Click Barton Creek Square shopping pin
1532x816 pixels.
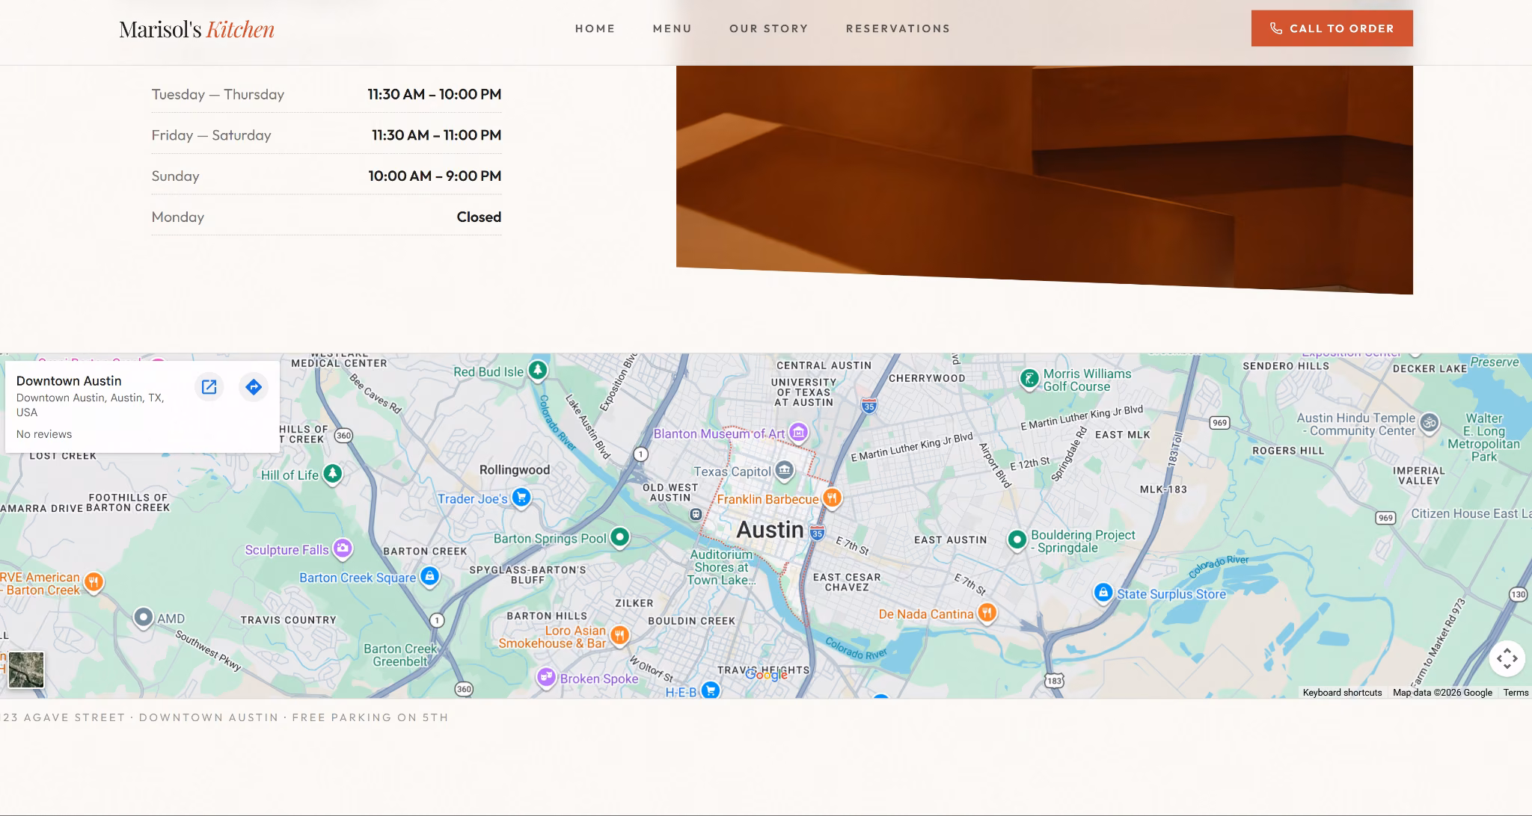point(429,576)
